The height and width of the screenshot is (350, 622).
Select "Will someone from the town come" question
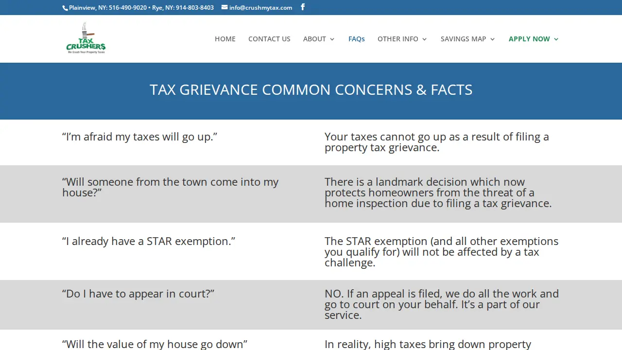(x=171, y=187)
